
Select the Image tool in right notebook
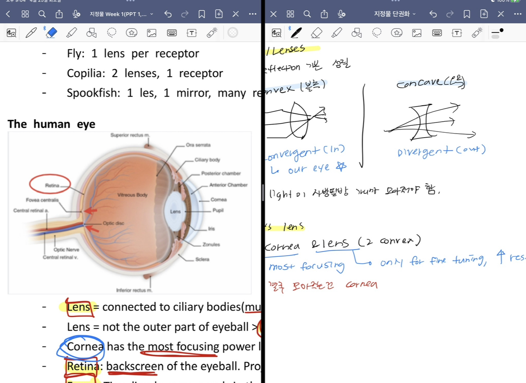417,33
